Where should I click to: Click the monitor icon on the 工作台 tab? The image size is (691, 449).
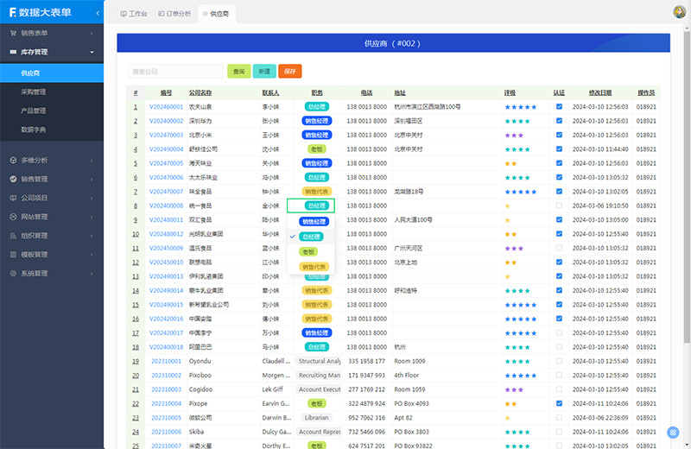[124, 14]
